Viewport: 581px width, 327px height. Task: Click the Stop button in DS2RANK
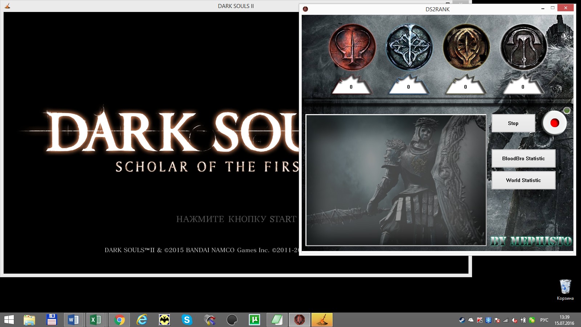513,123
